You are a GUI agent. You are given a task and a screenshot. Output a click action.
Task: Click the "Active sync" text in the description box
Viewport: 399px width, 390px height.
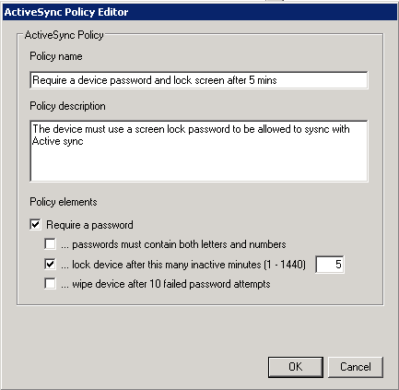(x=58, y=141)
